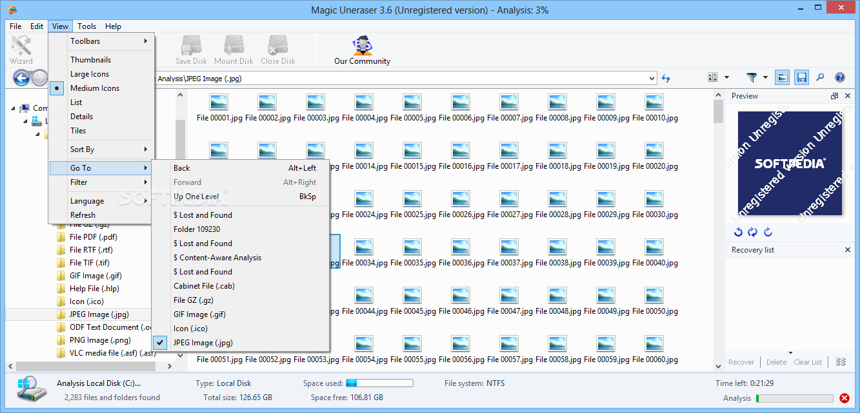The width and height of the screenshot is (860, 413).
Task: Choose Back in the Go To submenu
Action: pos(240,168)
